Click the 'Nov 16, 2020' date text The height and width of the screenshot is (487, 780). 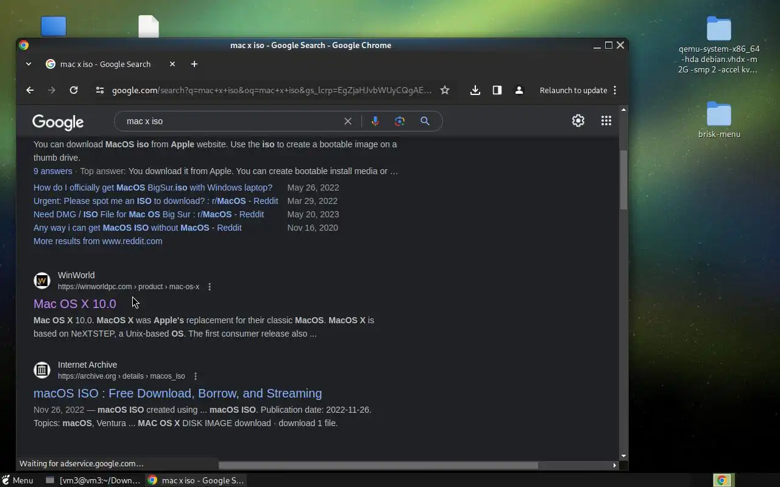pyautogui.click(x=313, y=228)
